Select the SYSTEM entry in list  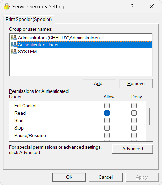pyautogui.click(x=27, y=52)
